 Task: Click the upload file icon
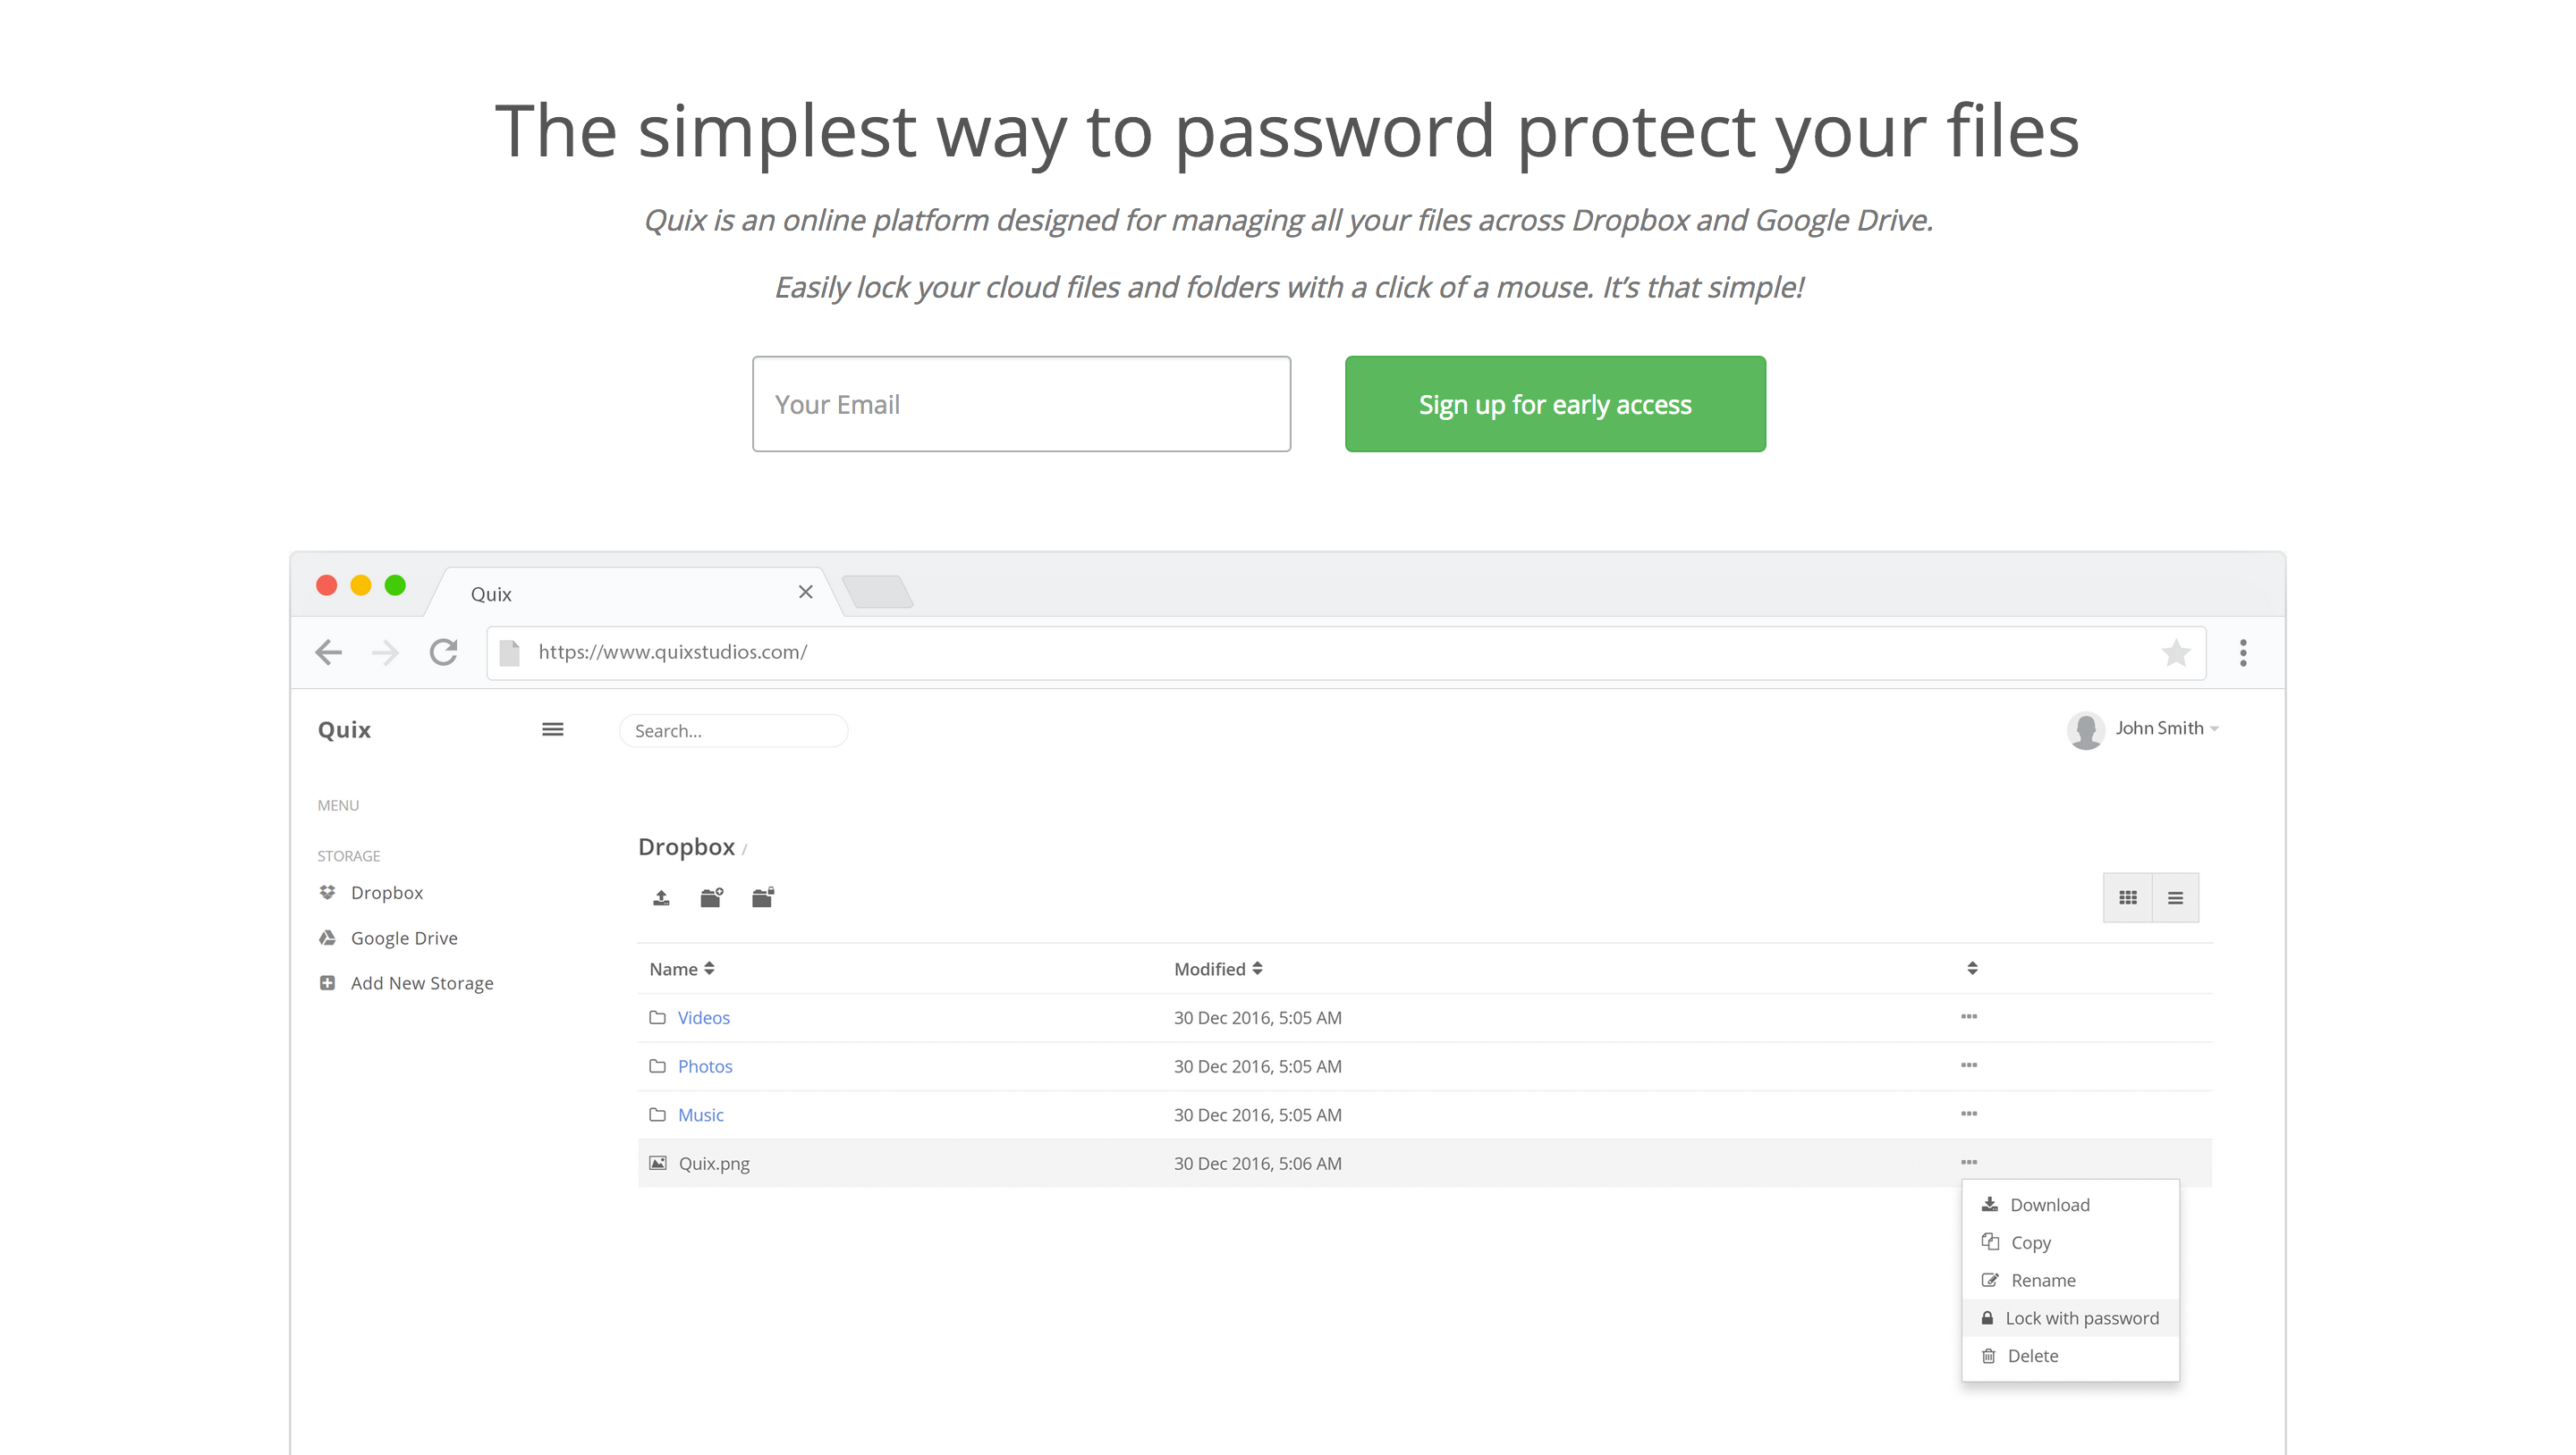661,897
